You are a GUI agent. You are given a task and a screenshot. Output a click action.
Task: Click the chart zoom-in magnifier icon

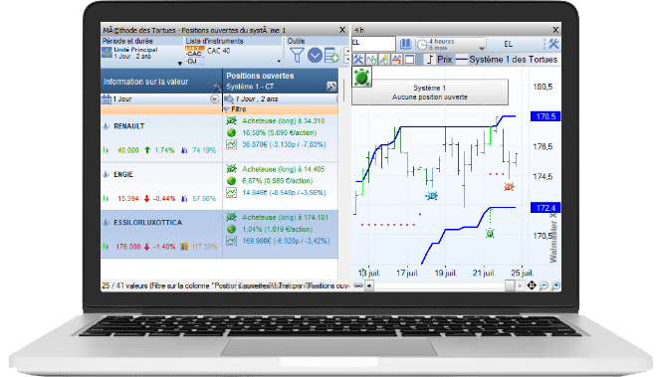click(x=555, y=285)
